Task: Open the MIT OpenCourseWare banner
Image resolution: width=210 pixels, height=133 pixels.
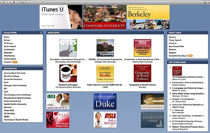Action: click(152, 102)
